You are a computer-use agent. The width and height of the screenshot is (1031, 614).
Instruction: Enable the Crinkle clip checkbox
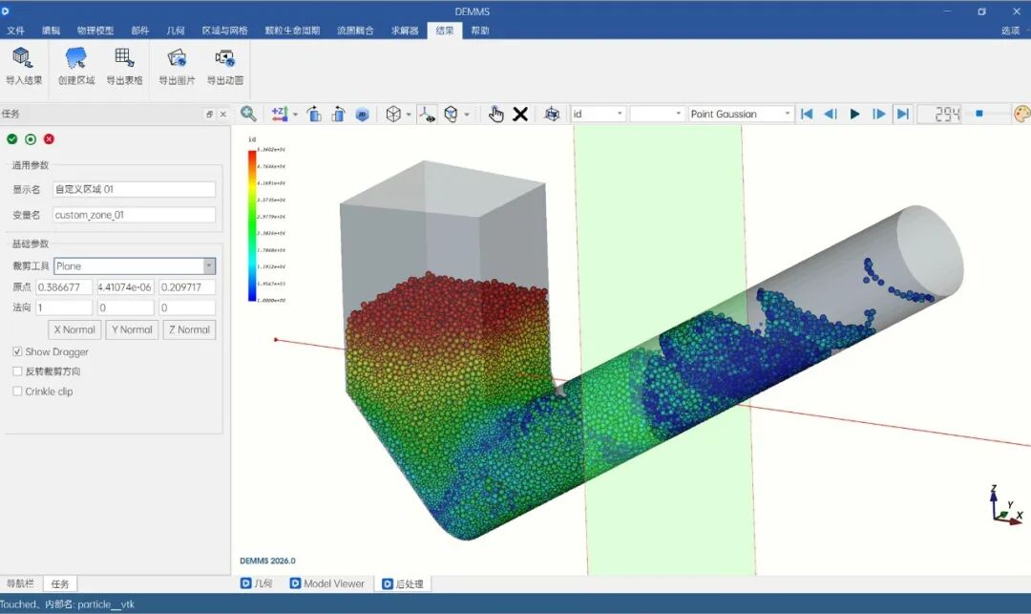18,392
